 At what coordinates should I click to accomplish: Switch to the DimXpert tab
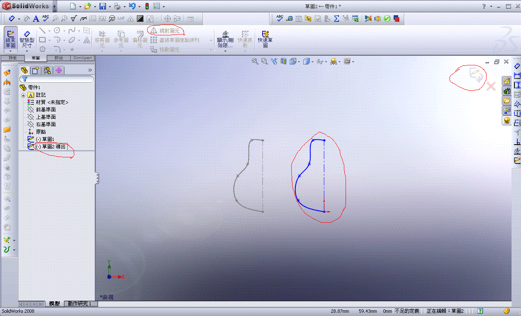(83, 58)
